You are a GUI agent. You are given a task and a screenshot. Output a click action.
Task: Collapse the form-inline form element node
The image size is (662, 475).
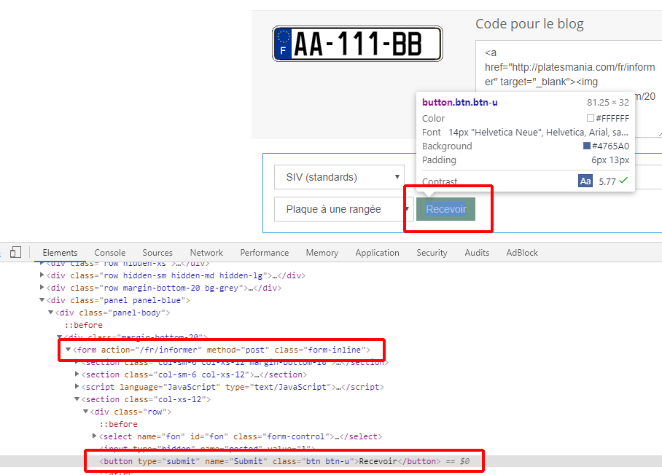69,350
